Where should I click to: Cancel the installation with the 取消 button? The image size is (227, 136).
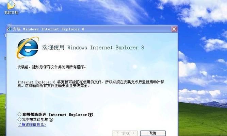point(153,133)
